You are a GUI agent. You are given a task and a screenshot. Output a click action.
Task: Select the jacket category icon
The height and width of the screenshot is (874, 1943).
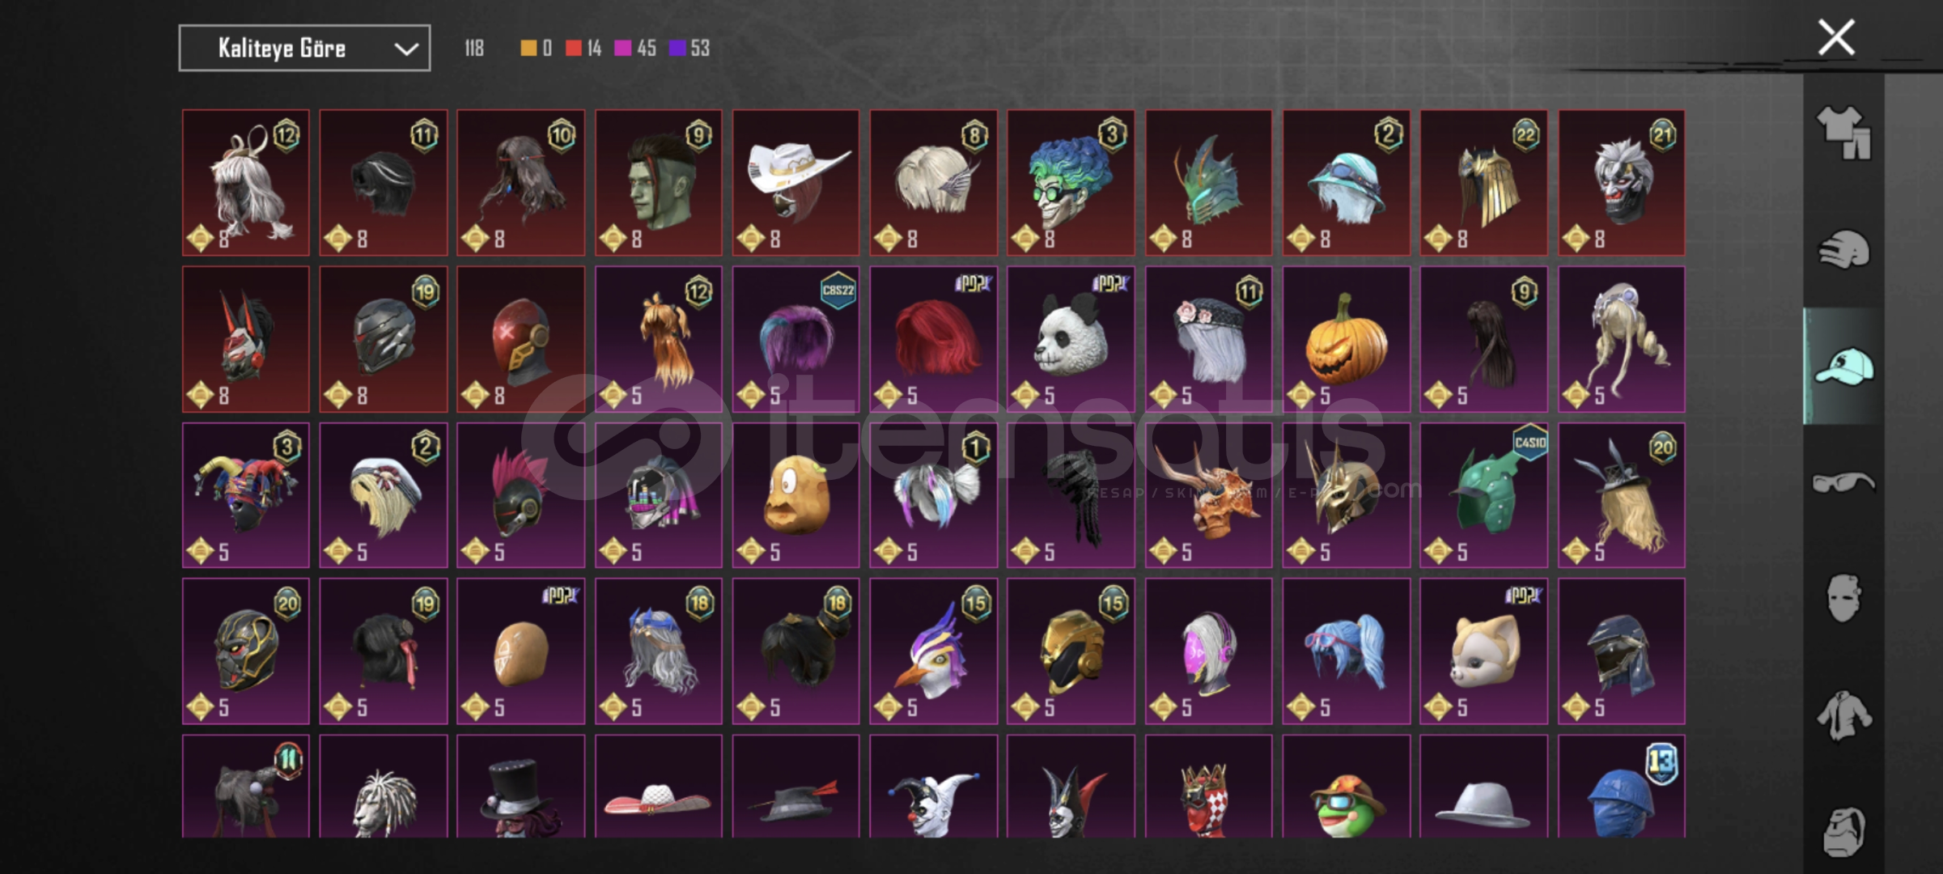(1843, 715)
